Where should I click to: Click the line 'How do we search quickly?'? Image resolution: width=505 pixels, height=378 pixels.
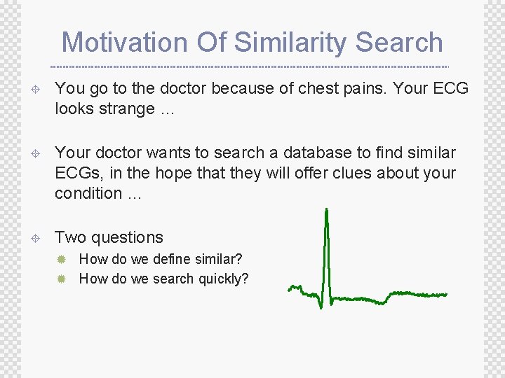click(163, 279)
